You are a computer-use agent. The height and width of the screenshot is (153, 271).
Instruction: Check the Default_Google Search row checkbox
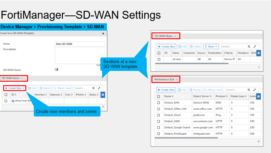(x=158, y=128)
